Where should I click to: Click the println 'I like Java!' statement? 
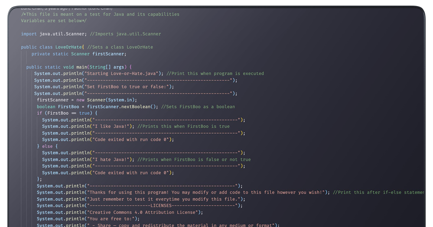point(88,126)
